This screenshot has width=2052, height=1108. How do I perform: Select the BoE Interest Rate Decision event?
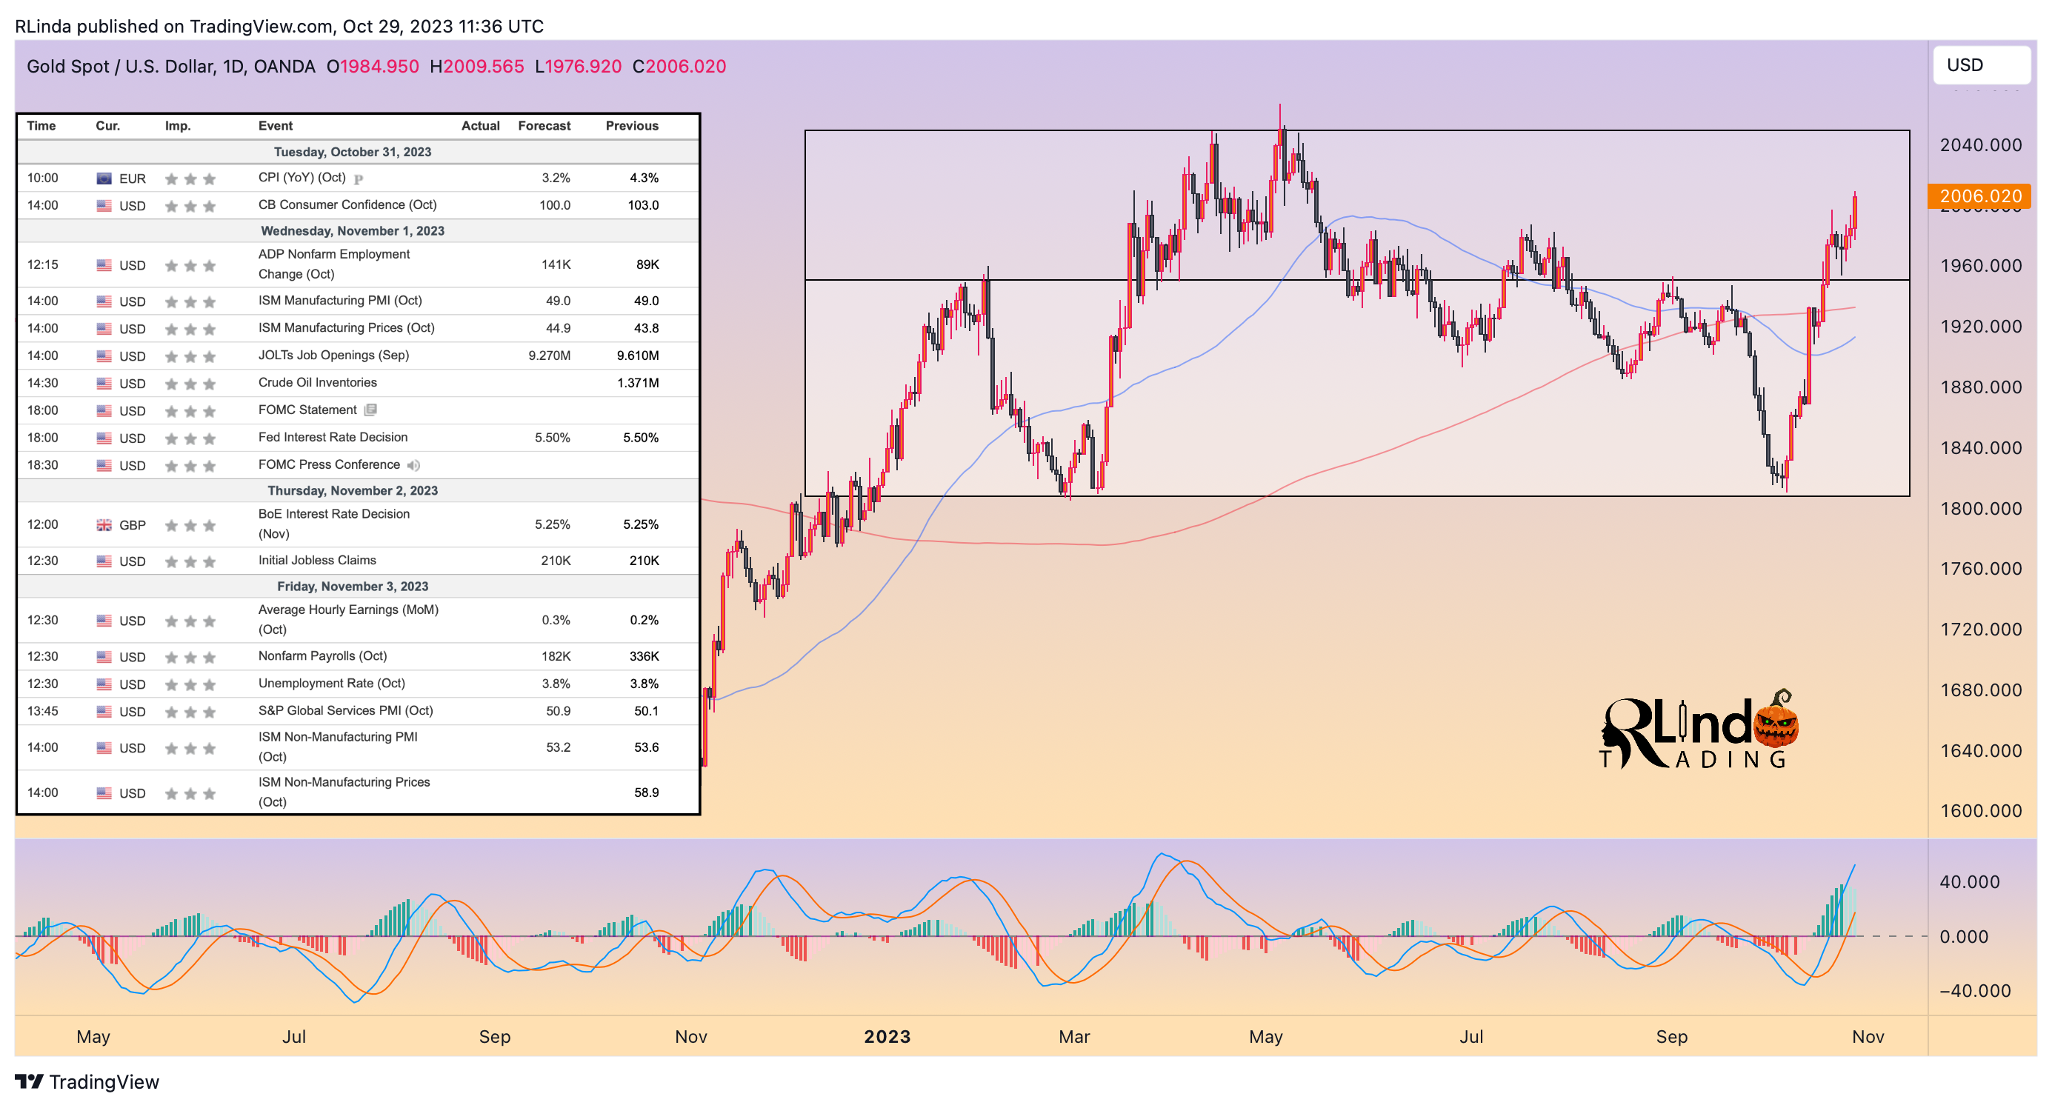[334, 524]
